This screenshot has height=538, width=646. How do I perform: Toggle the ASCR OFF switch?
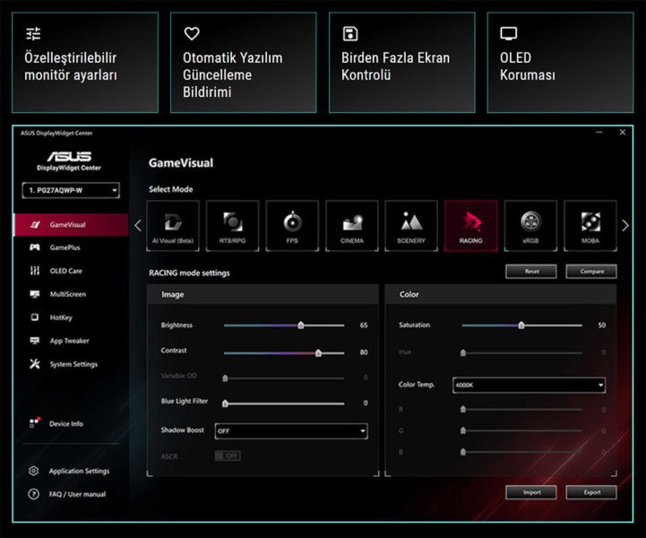228,456
